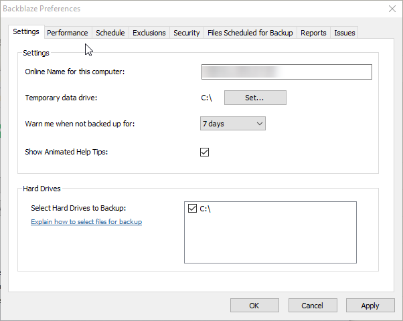The width and height of the screenshot is (403, 321).
Task: Click the Apply button
Action: (370, 306)
